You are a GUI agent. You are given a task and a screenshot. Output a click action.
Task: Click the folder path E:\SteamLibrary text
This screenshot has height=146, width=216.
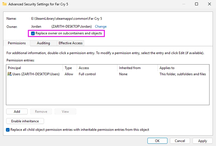(x=67, y=19)
